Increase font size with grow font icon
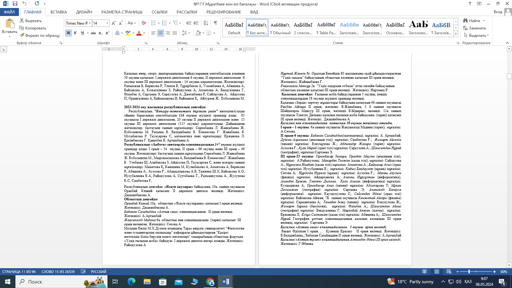 pos(114,23)
